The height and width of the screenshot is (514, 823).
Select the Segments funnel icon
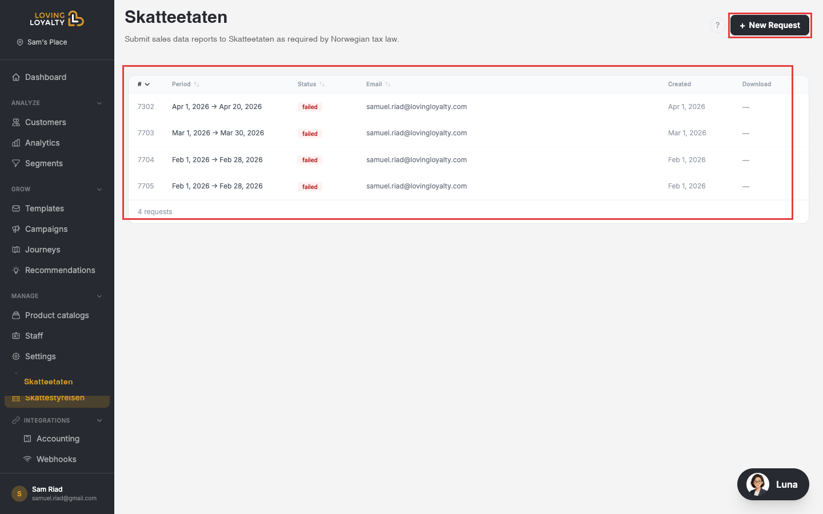click(16, 163)
